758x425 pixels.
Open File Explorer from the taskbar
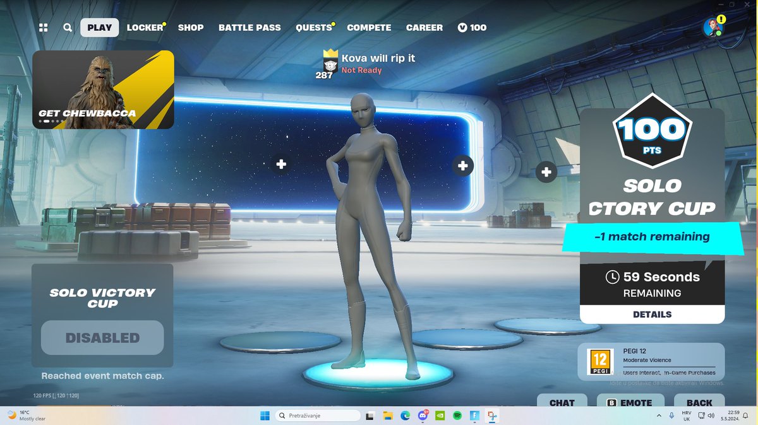(x=388, y=416)
